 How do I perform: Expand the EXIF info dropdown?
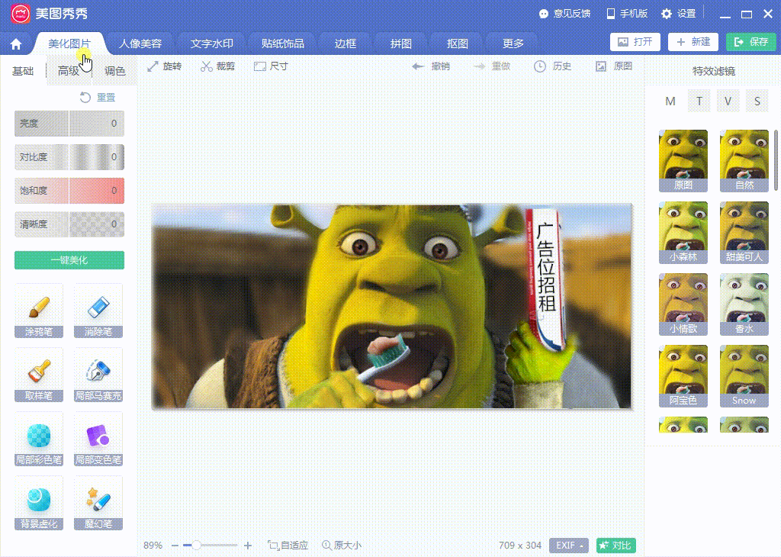click(x=569, y=546)
